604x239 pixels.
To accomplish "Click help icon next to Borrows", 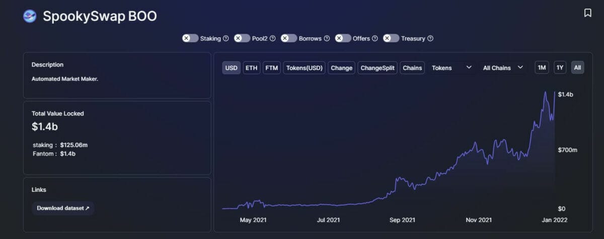I will (327, 38).
